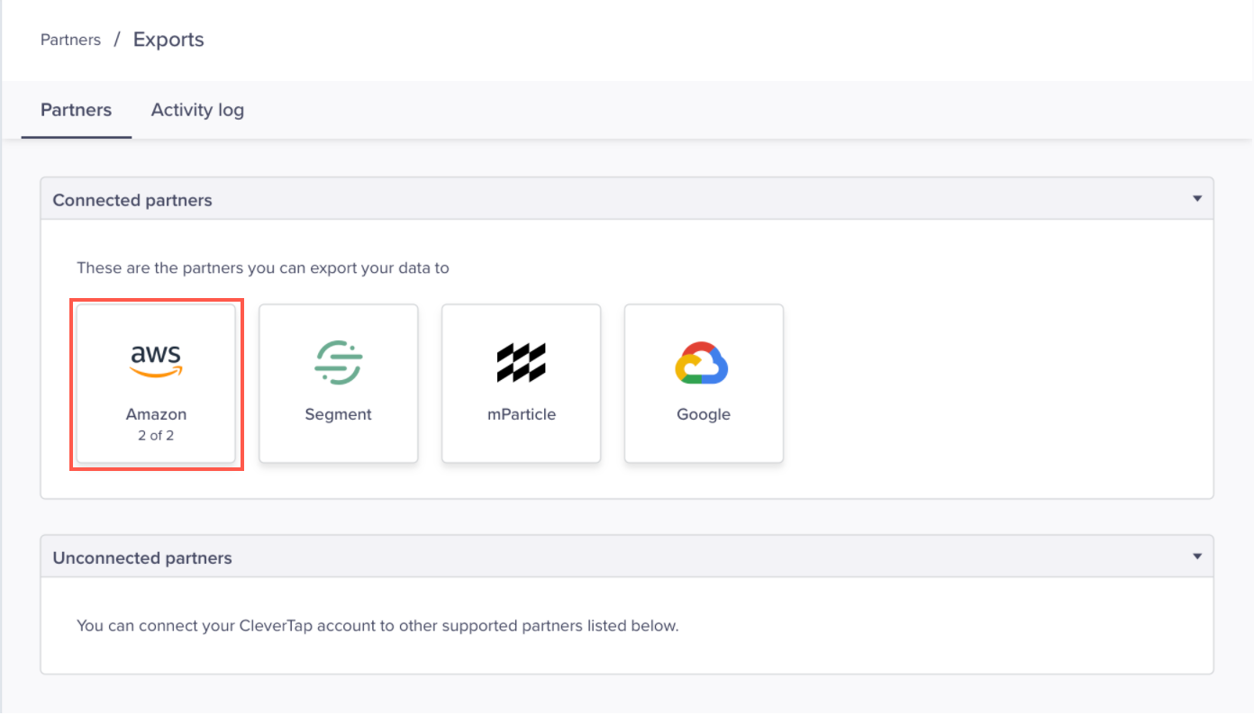The image size is (1254, 715).
Task: Open the mParticle partner card
Action: [x=521, y=384]
